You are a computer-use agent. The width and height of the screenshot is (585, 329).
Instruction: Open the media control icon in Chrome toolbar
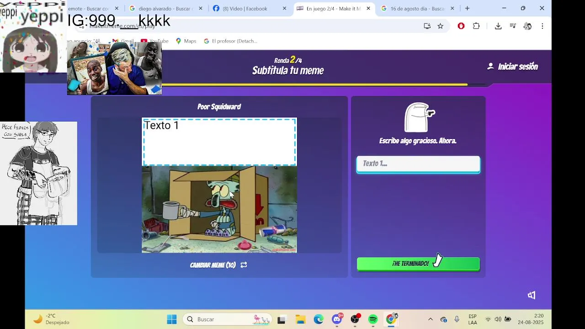[513, 26]
